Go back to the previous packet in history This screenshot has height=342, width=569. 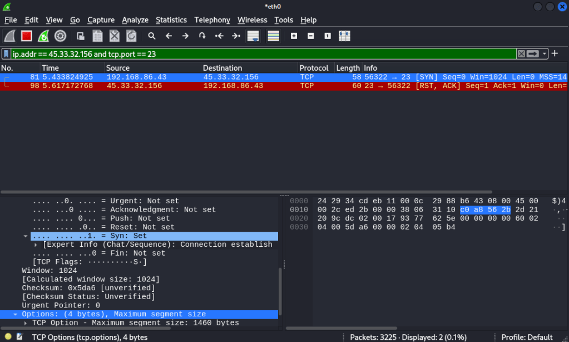(169, 36)
